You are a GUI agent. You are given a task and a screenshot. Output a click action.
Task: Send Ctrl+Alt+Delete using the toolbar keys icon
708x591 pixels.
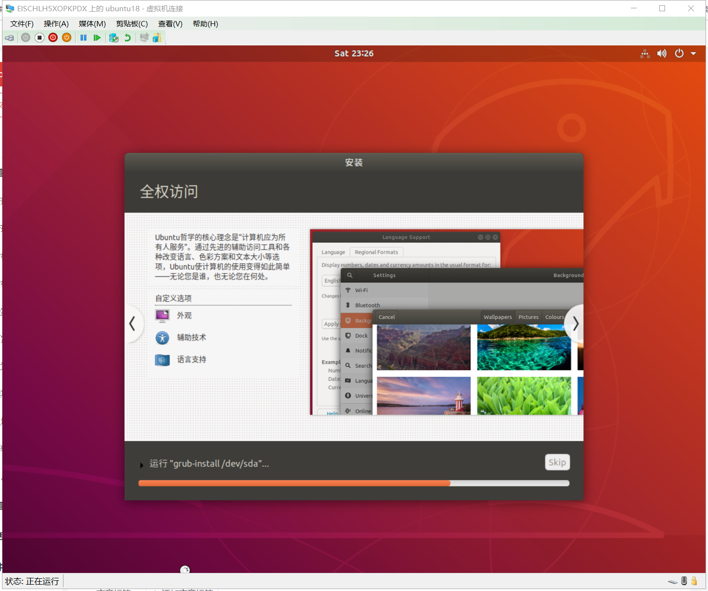9,38
